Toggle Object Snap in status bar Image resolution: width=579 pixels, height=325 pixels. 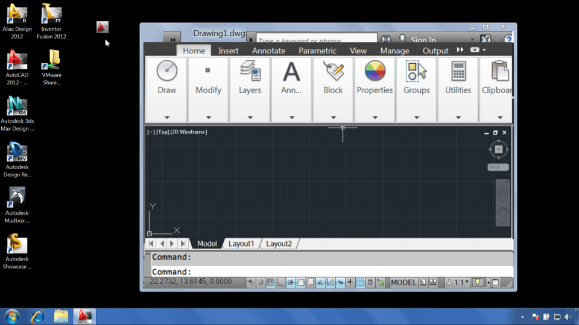click(x=300, y=283)
